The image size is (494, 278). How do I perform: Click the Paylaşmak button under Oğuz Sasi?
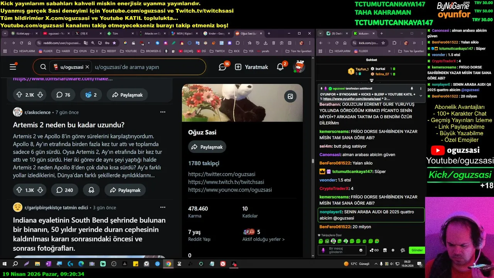[x=207, y=147]
